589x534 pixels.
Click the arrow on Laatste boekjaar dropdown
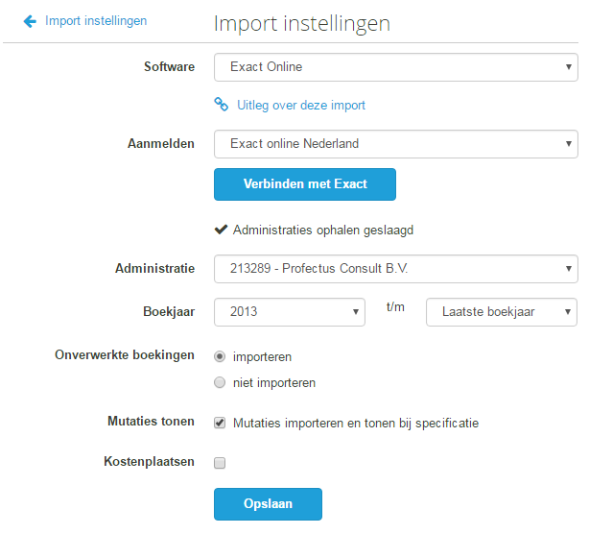(x=568, y=312)
